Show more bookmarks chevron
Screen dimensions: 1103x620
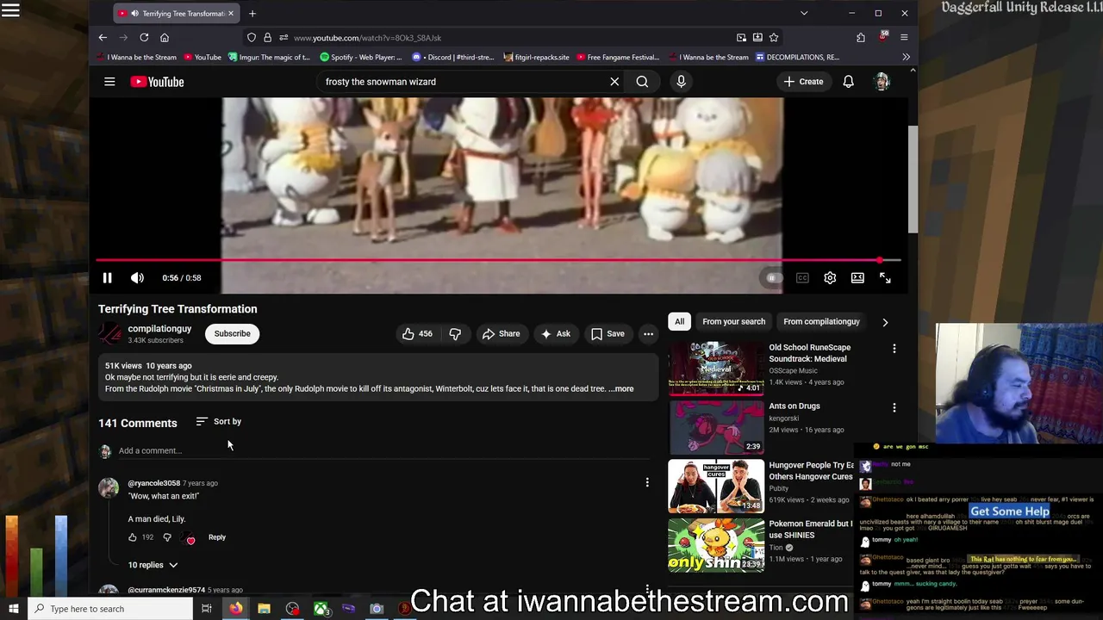pyautogui.click(x=906, y=57)
